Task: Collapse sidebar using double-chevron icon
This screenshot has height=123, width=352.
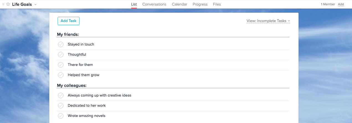Action: (x=3, y=4)
